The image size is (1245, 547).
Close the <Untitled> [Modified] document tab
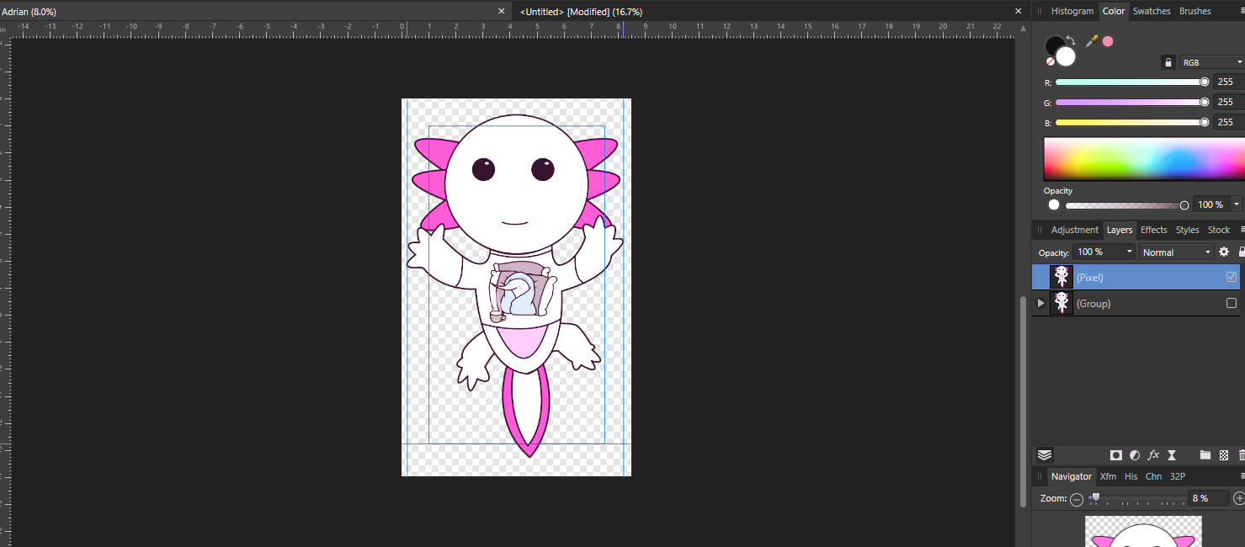pos(1019,11)
